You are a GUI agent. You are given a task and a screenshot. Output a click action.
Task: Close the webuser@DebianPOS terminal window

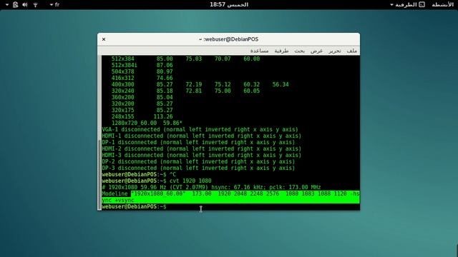click(x=104, y=39)
